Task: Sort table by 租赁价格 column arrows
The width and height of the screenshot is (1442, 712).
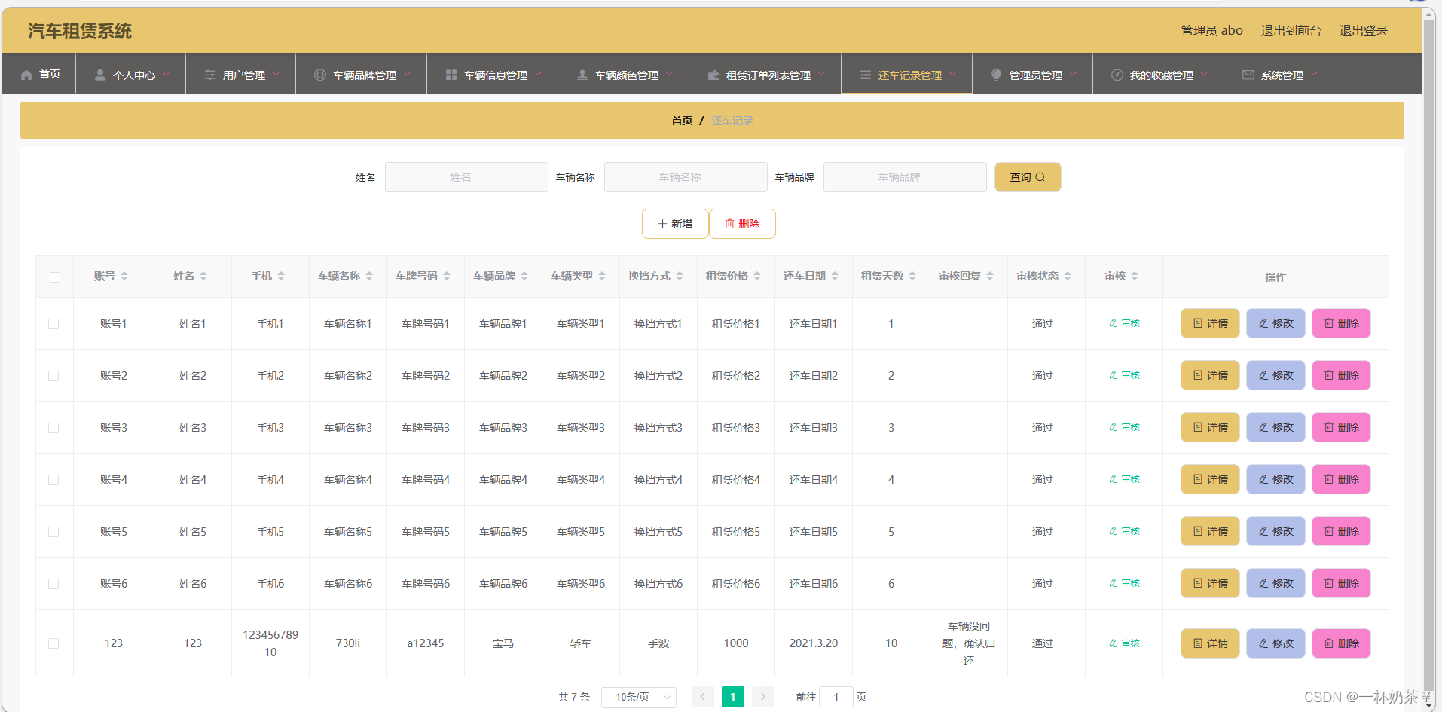Action: pyautogui.click(x=757, y=277)
